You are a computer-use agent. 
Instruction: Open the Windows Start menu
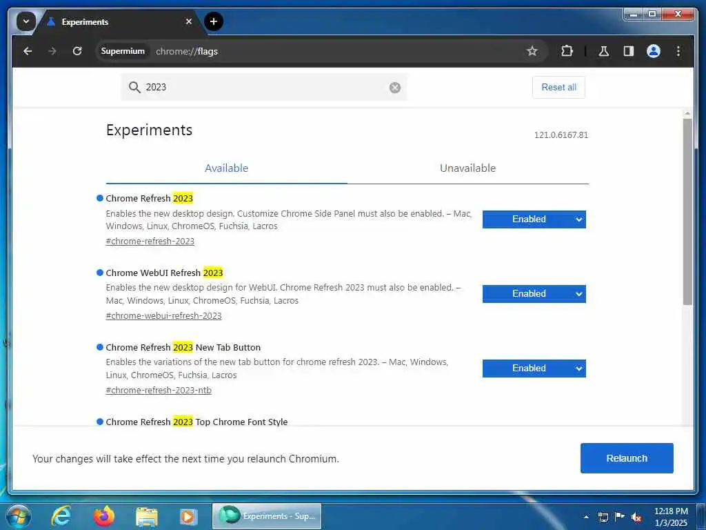[19, 516]
